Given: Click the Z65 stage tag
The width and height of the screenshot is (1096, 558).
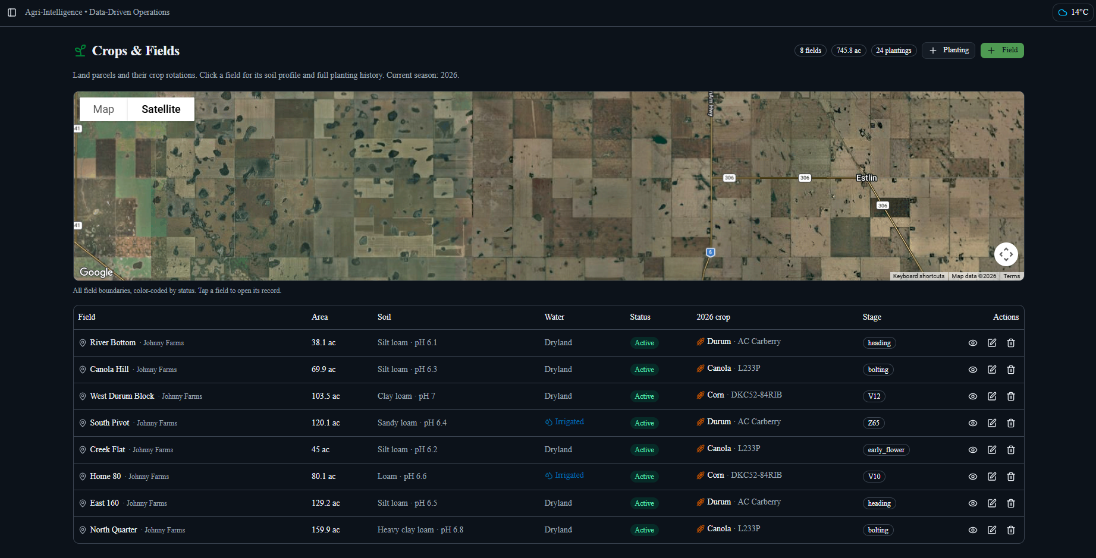Looking at the screenshot, I should click(874, 423).
